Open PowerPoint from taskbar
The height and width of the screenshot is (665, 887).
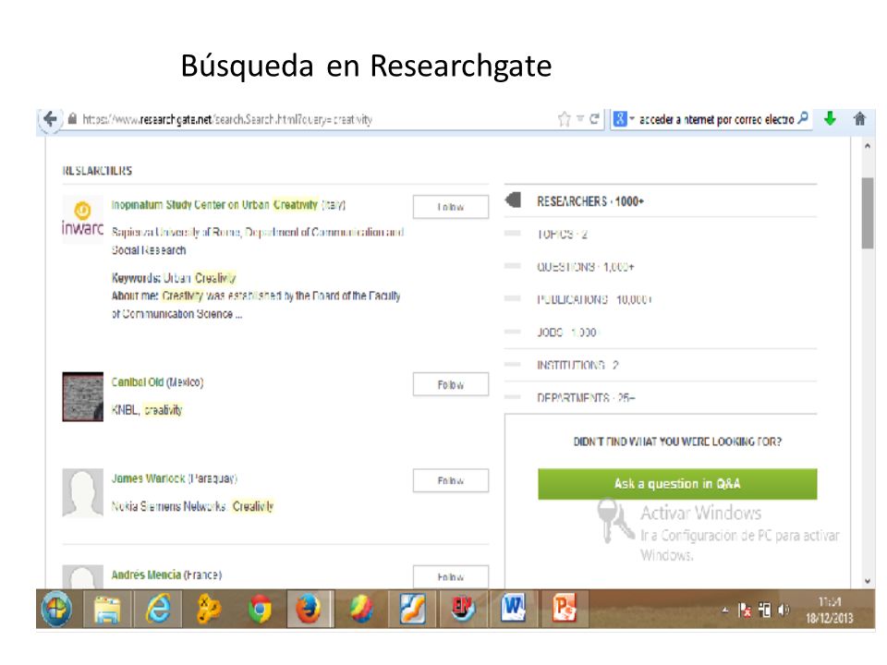click(564, 609)
